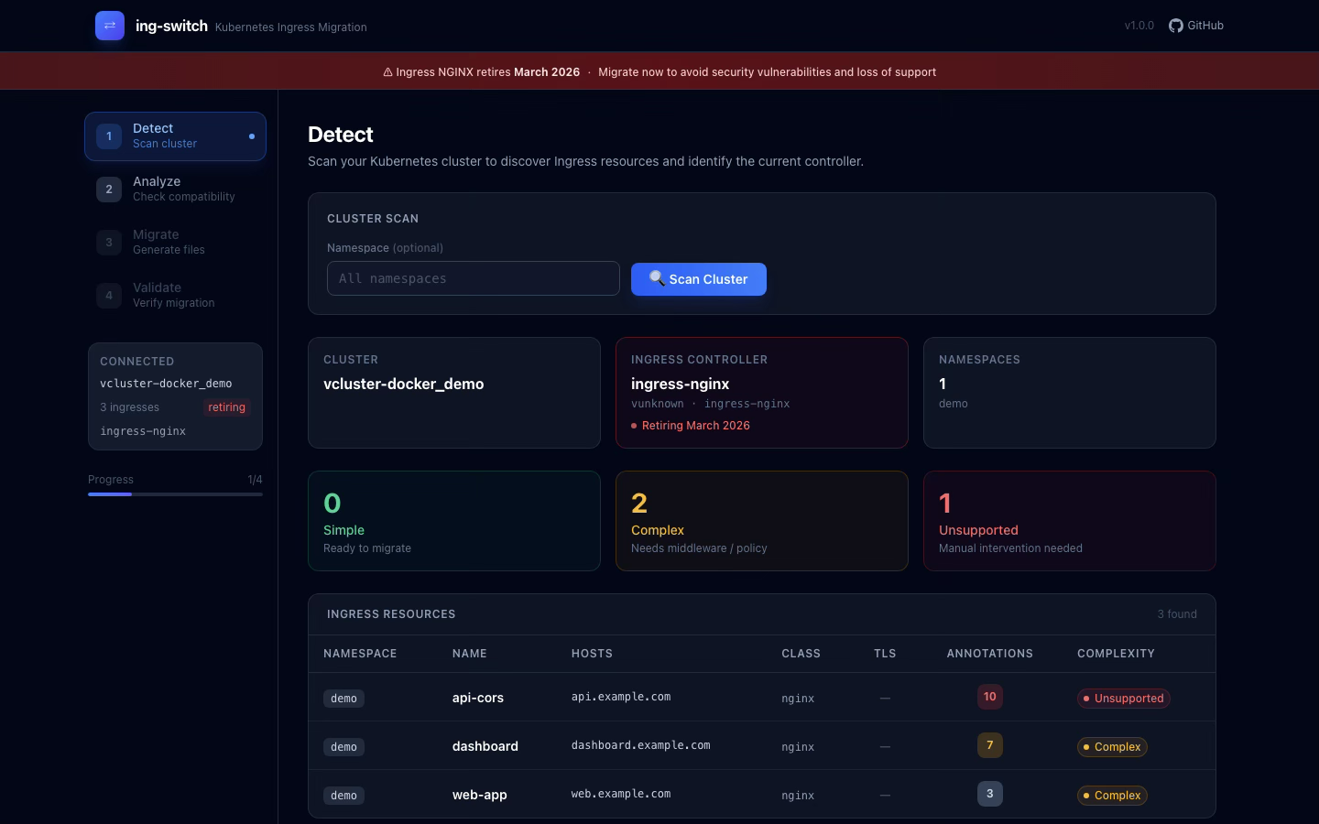Click the nginx class for api-cors

[x=798, y=699]
